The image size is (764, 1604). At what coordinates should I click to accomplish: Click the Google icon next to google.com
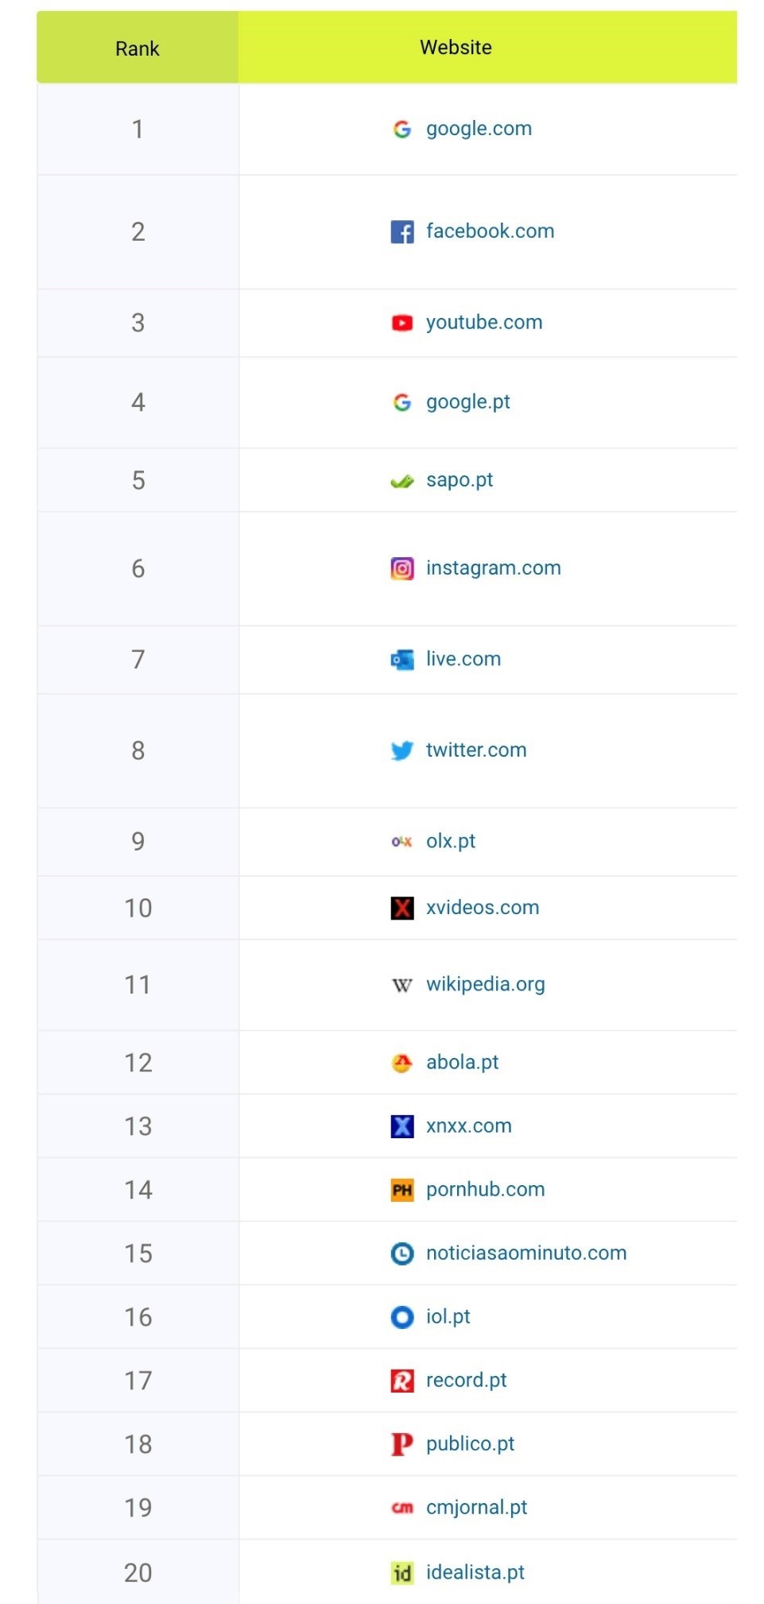402,129
